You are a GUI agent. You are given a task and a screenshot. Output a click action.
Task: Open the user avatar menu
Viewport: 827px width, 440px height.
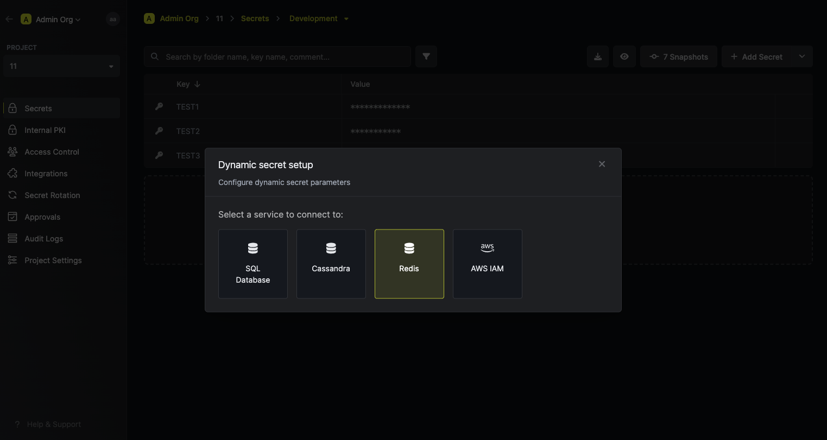113,19
